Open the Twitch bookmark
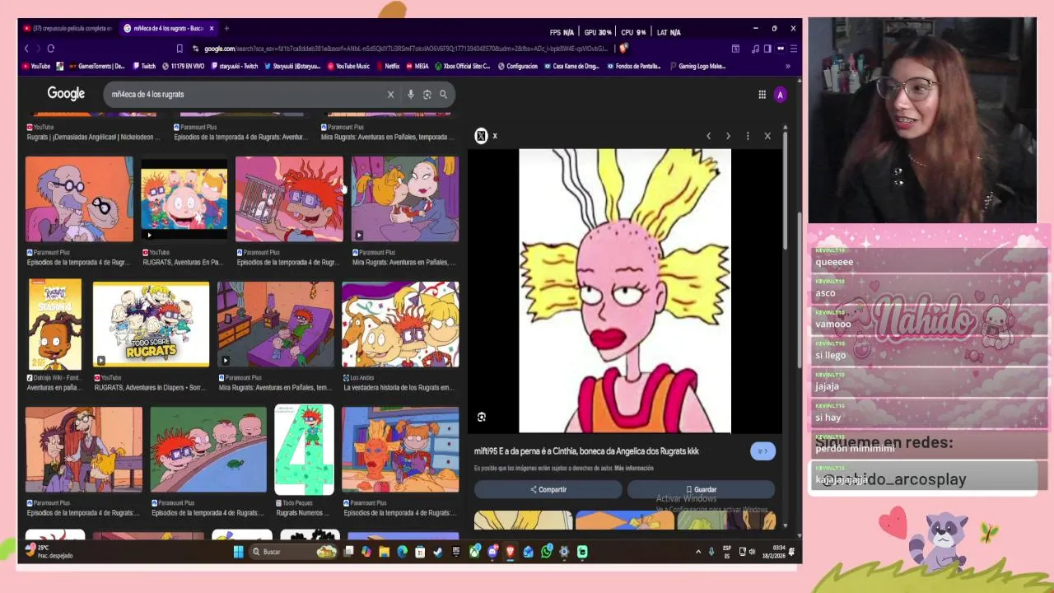This screenshot has height=593, width=1054. (x=143, y=67)
